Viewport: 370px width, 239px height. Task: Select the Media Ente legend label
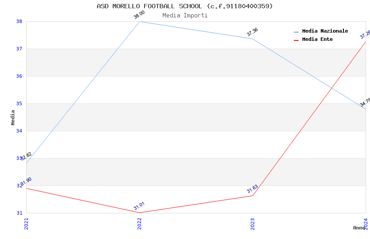pos(317,40)
